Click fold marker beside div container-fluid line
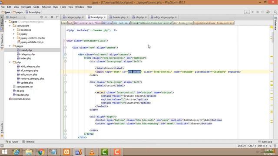 pos(66,41)
